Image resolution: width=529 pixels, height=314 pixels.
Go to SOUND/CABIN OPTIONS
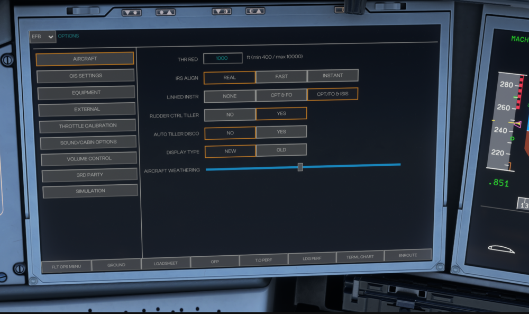coord(88,142)
